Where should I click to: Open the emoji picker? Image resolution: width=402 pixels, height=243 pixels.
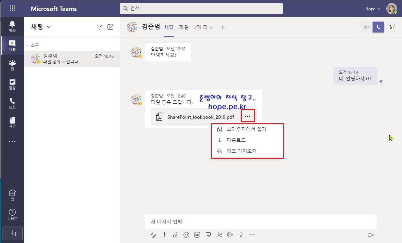(186, 235)
